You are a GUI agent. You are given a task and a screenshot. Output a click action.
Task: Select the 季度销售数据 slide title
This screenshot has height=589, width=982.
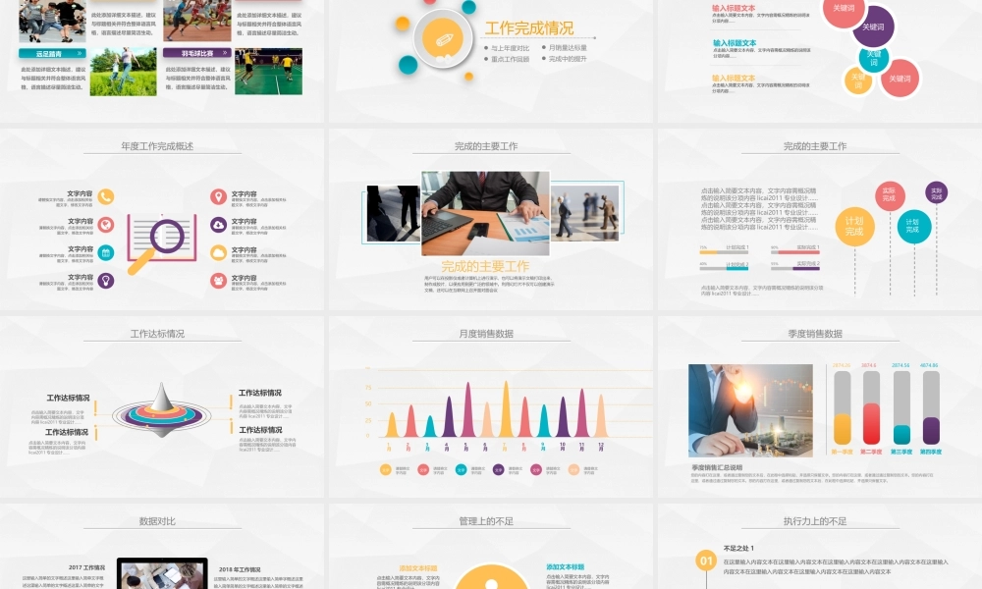point(815,334)
